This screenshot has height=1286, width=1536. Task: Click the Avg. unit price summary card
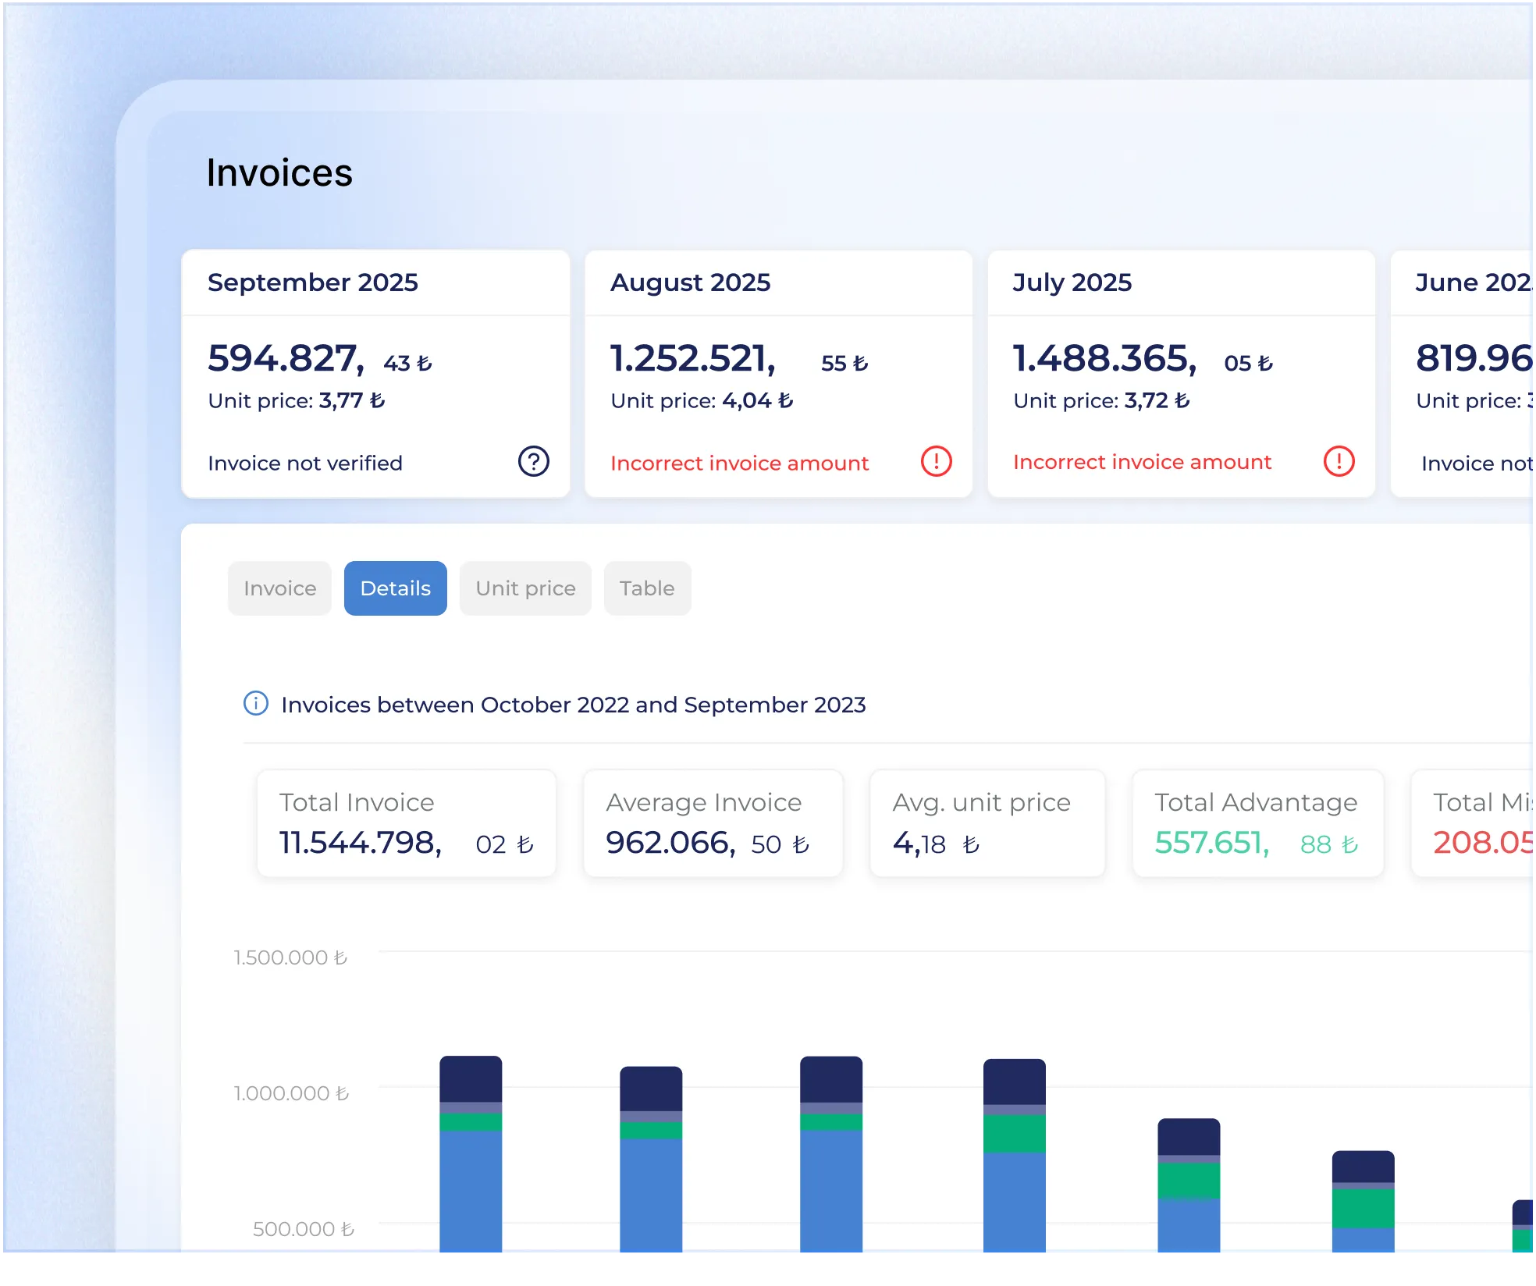pyautogui.click(x=987, y=823)
